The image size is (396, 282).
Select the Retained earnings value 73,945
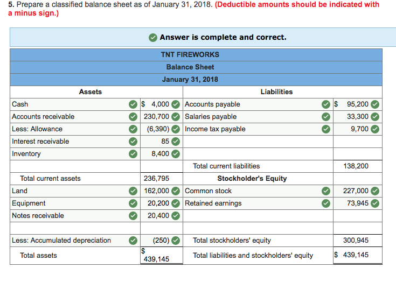tap(358, 203)
